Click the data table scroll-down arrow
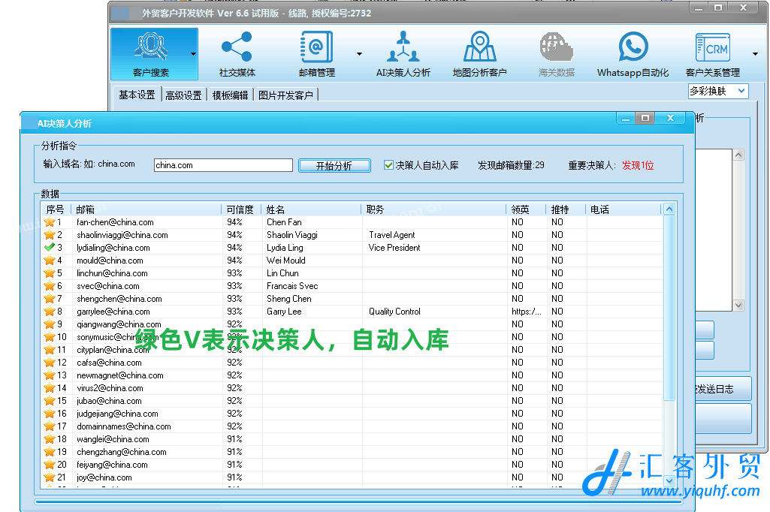This screenshot has width=770, height=512. coord(669,480)
